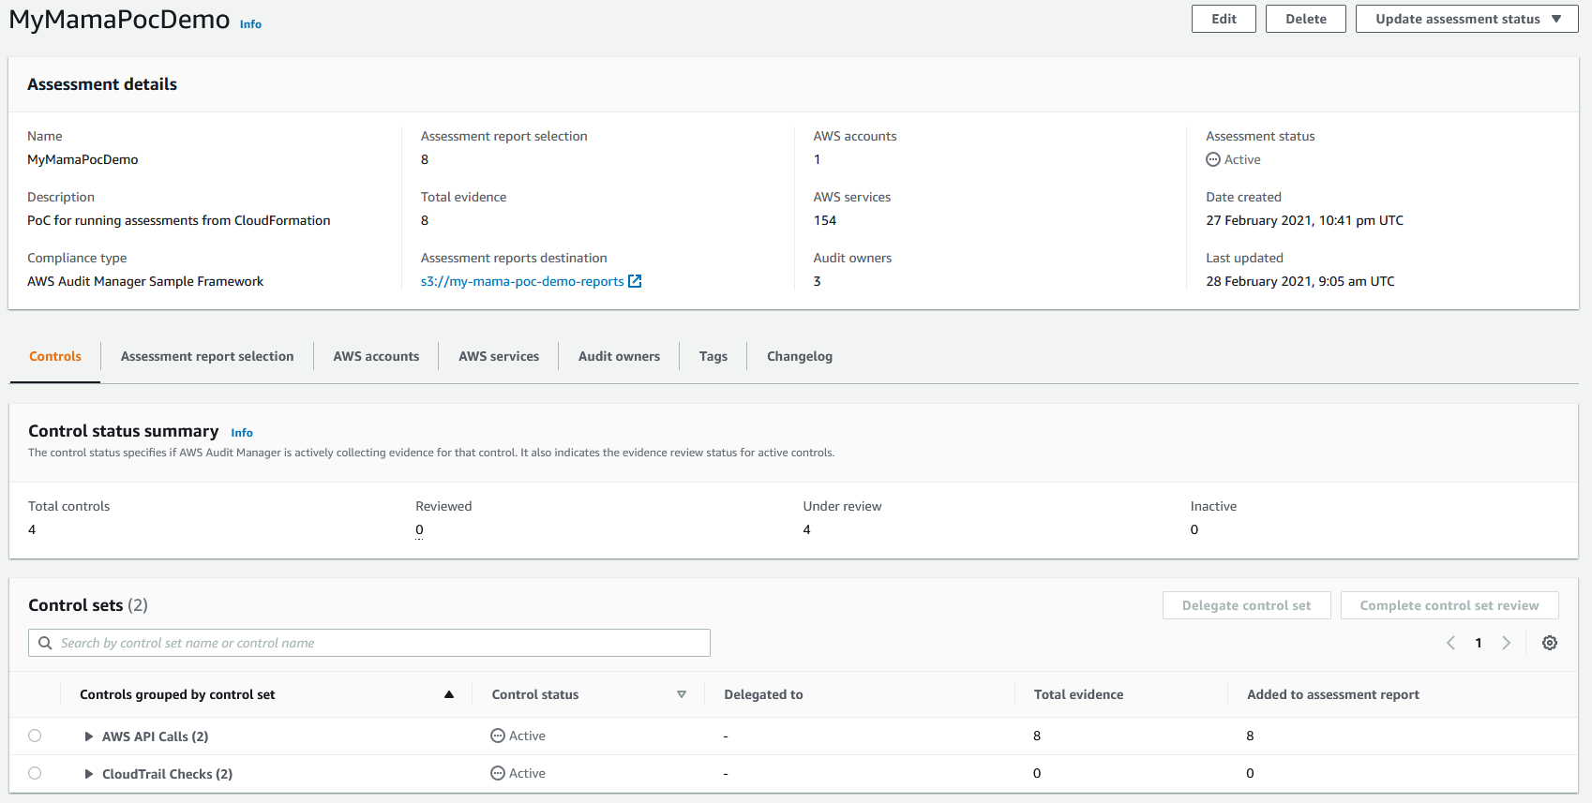Click page number 1 in pagination
The image size is (1592, 803).
[x=1479, y=643]
